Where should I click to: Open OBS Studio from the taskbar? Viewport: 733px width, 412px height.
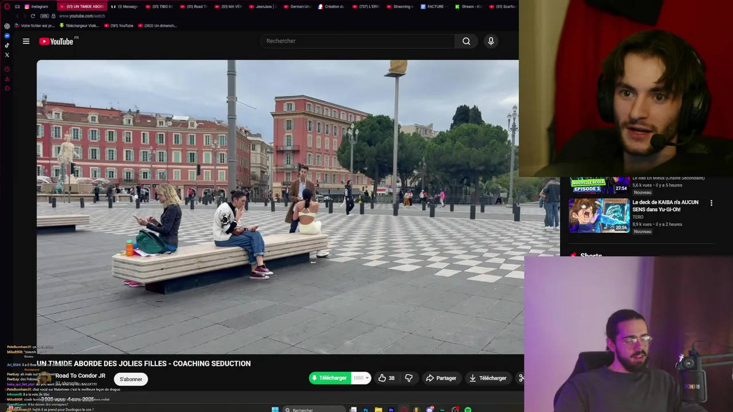pyautogui.click(x=455, y=410)
